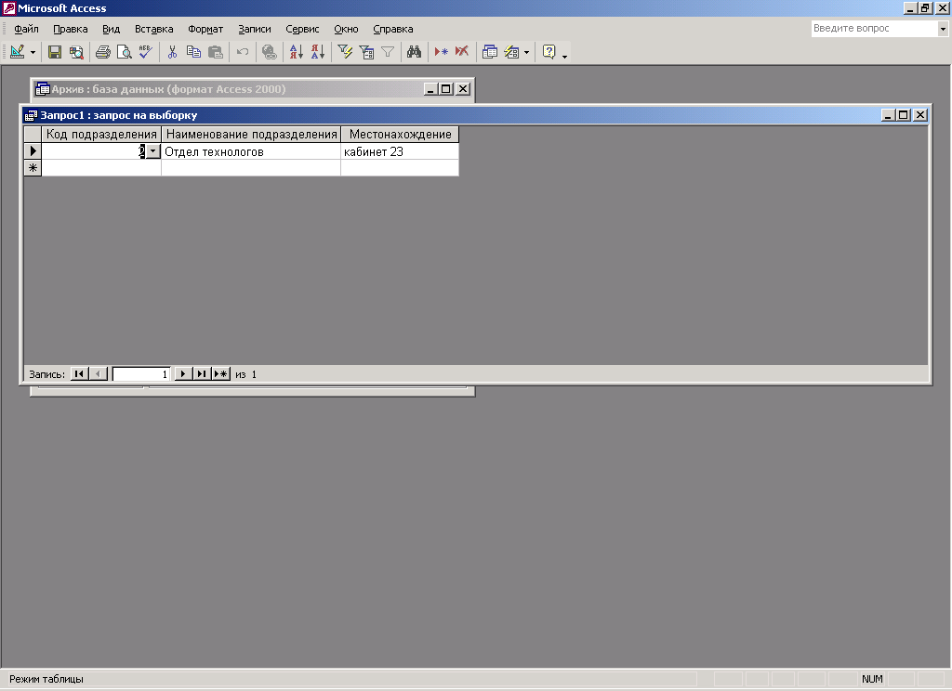Click the record number field

coord(141,374)
